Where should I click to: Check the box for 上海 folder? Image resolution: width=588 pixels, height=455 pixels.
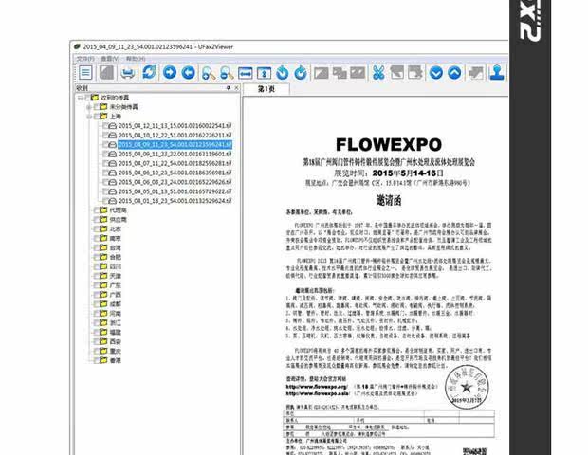point(96,117)
